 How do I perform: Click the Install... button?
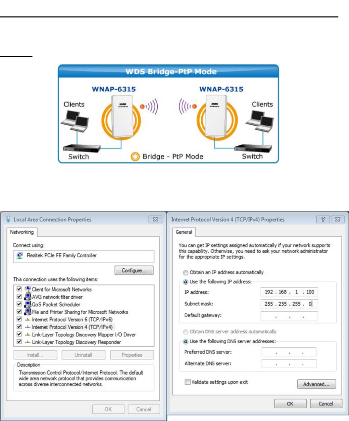point(35,355)
